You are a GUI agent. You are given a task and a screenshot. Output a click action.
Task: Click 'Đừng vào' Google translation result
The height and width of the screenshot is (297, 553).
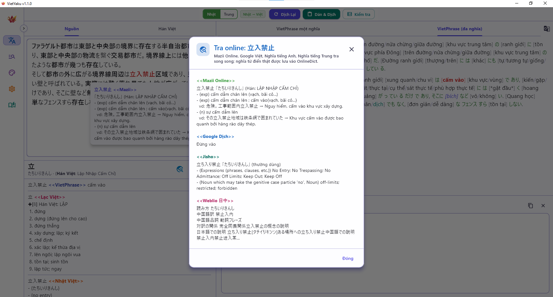(x=206, y=144)
